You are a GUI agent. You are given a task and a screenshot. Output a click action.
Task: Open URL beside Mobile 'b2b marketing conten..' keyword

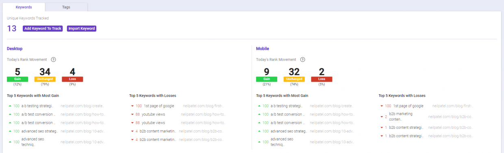point(451,117)
